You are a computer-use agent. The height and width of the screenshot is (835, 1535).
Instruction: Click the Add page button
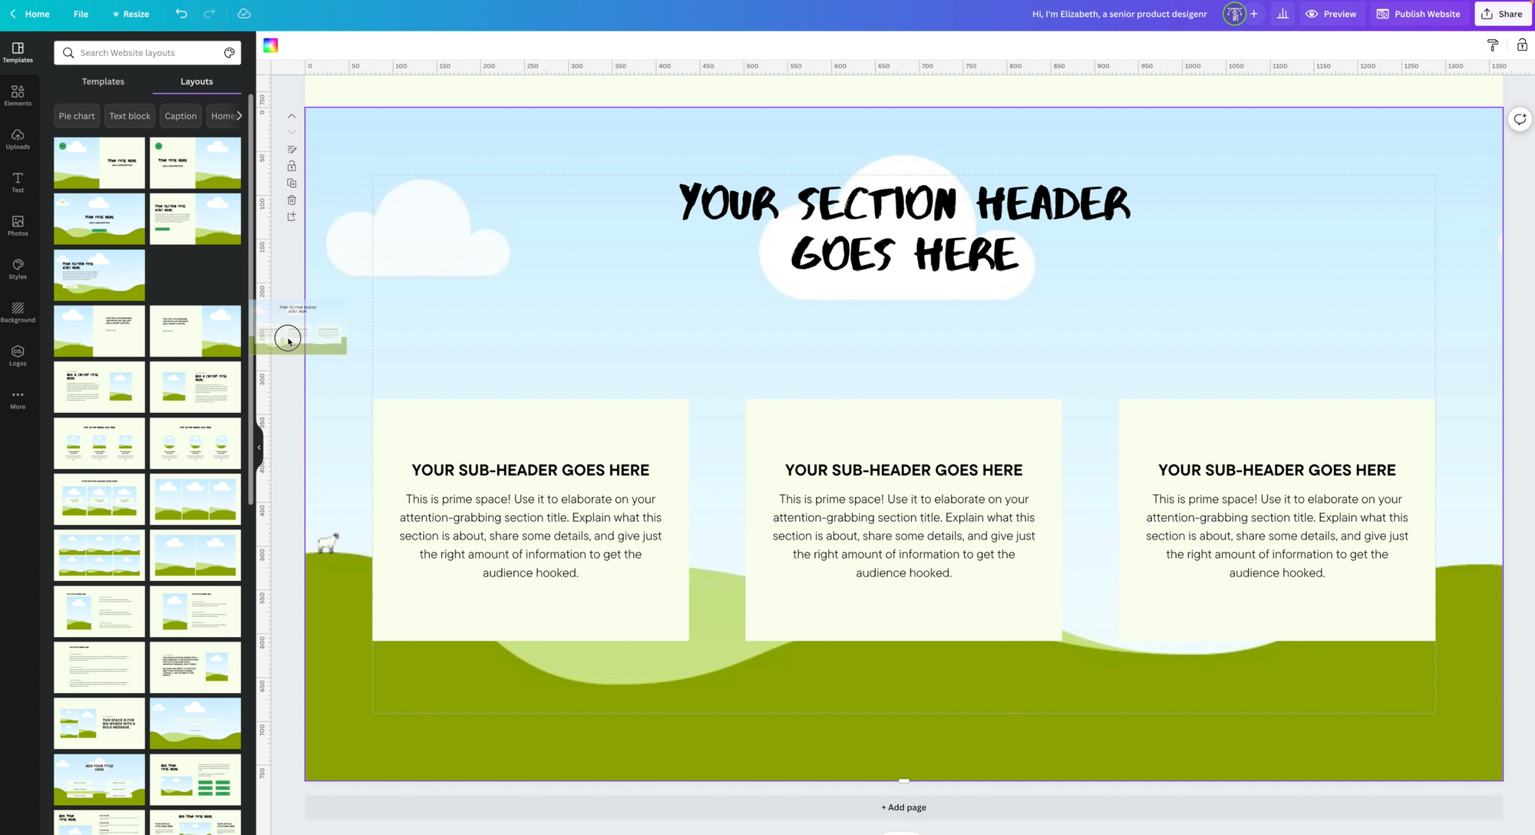click(x=903, y=806)
